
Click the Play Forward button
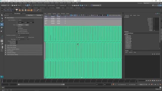(154, 81)
